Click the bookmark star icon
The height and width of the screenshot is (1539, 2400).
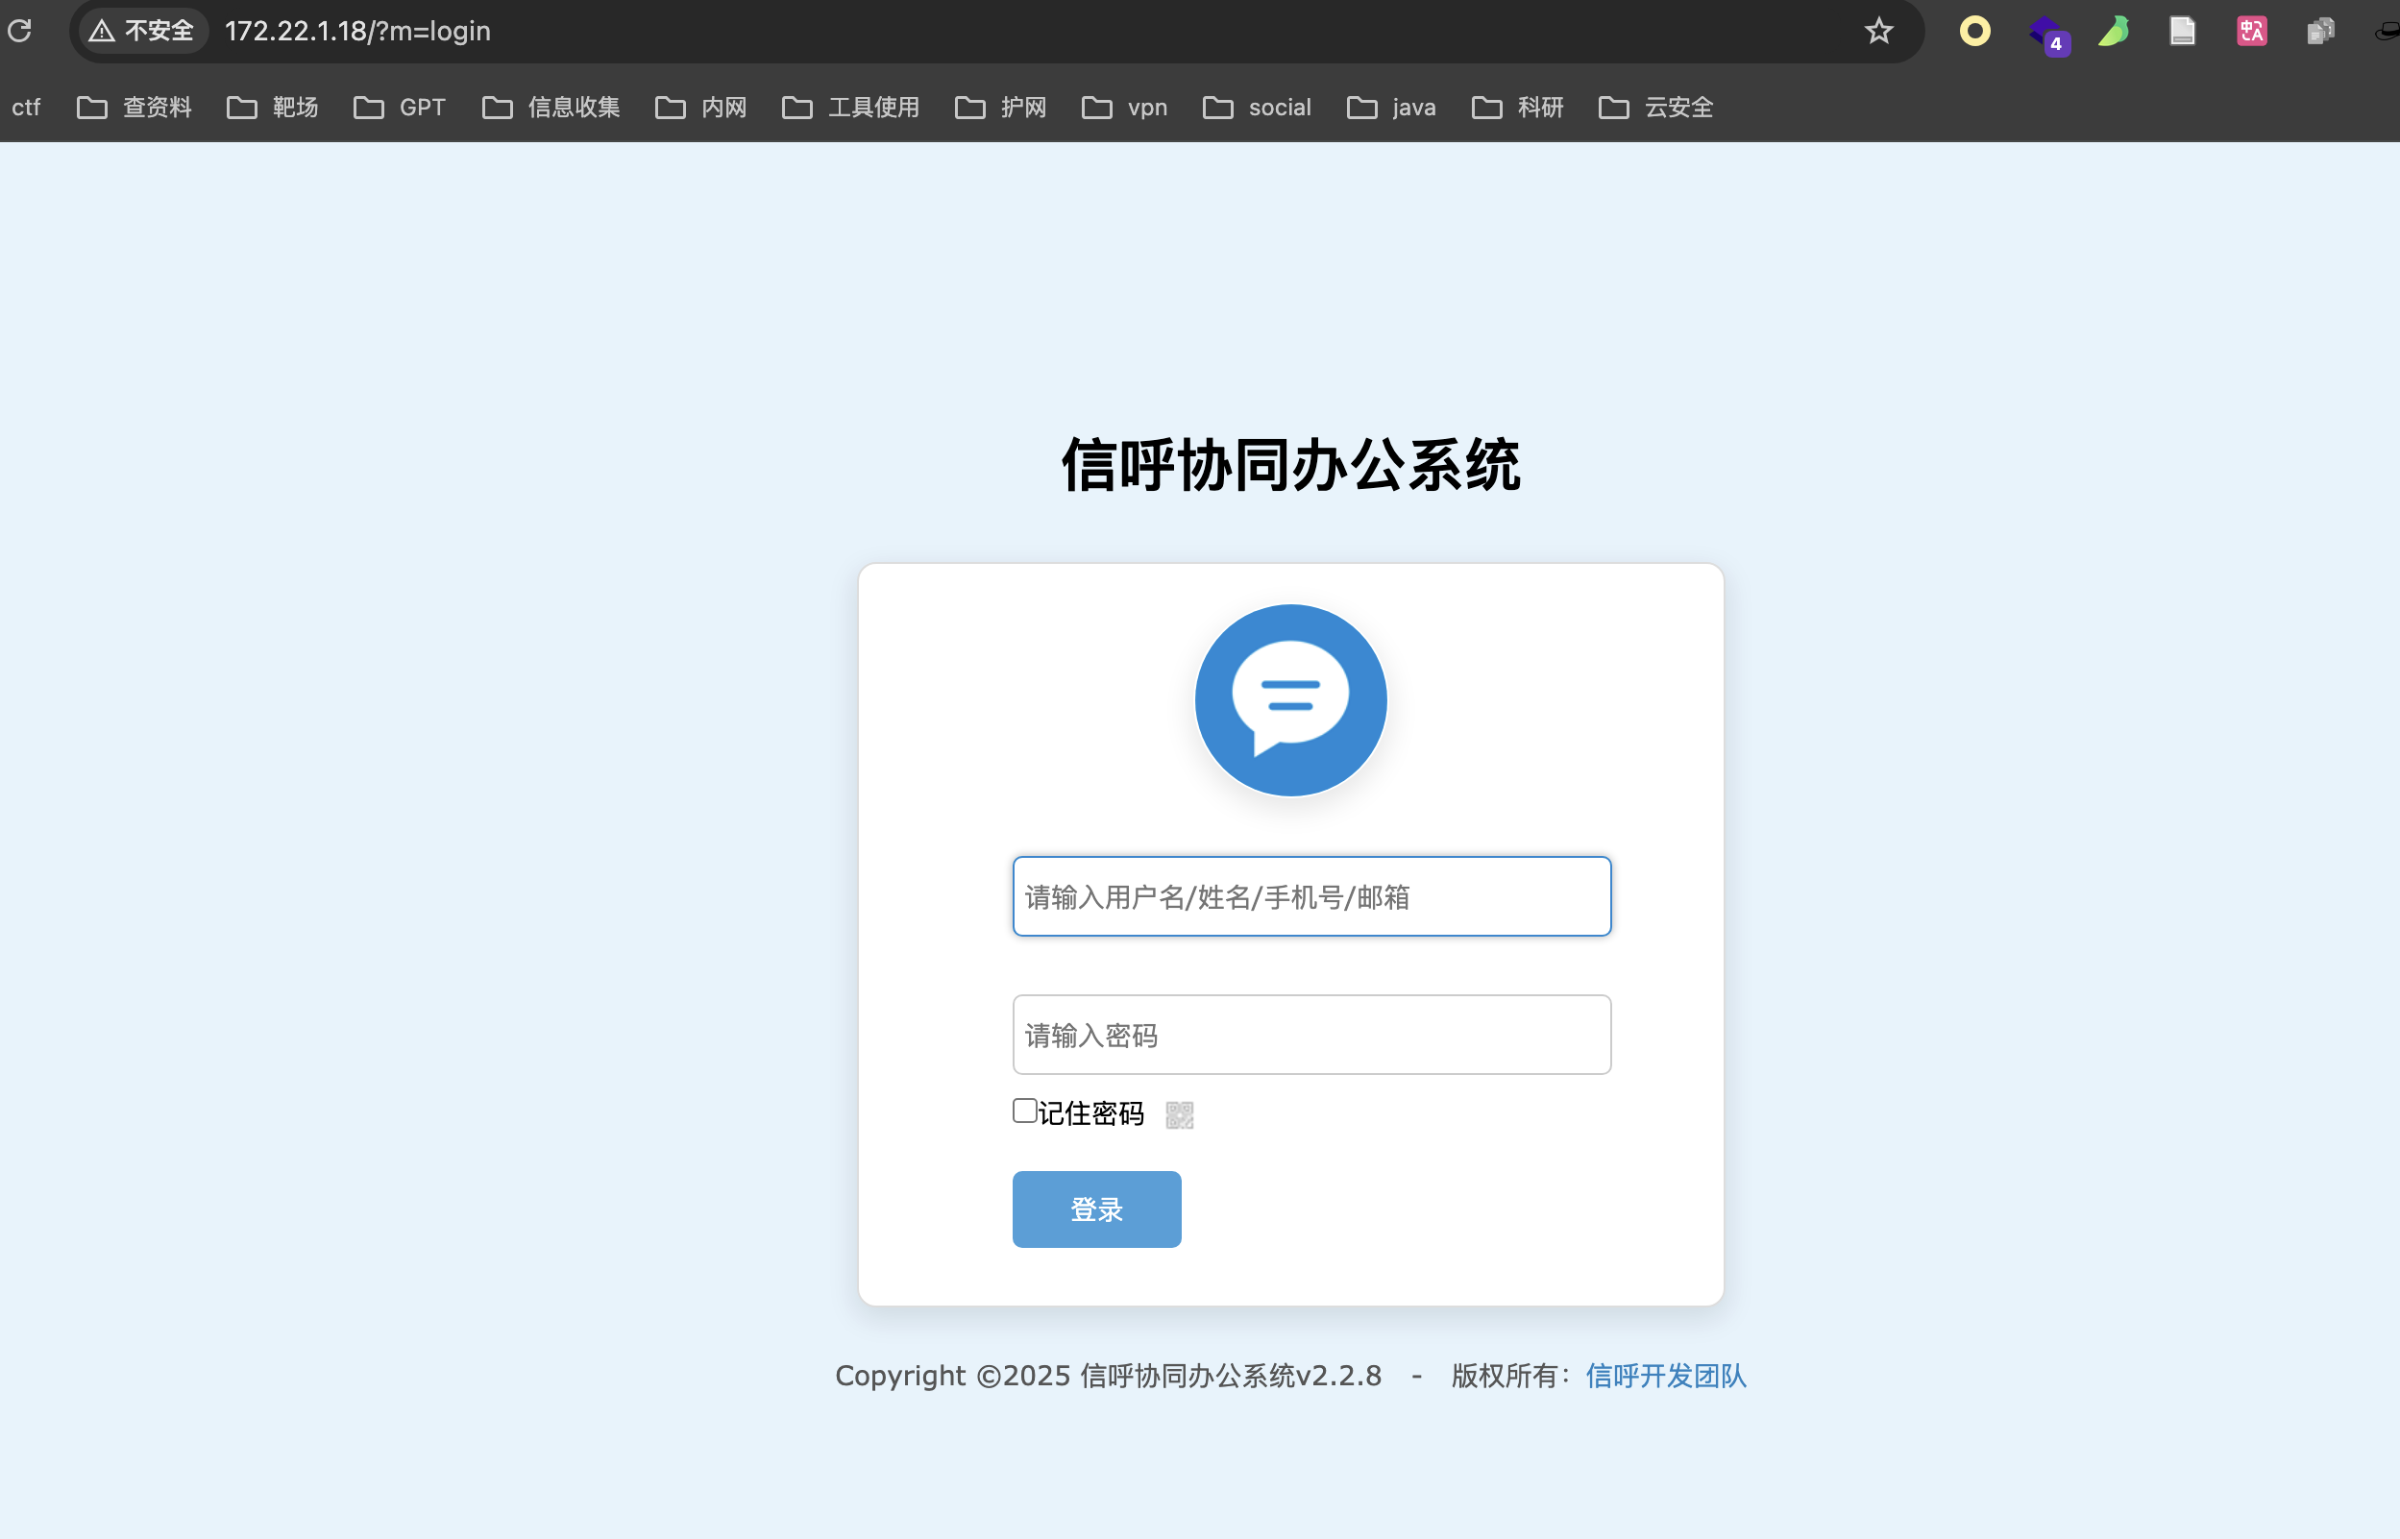(1878, 31)
